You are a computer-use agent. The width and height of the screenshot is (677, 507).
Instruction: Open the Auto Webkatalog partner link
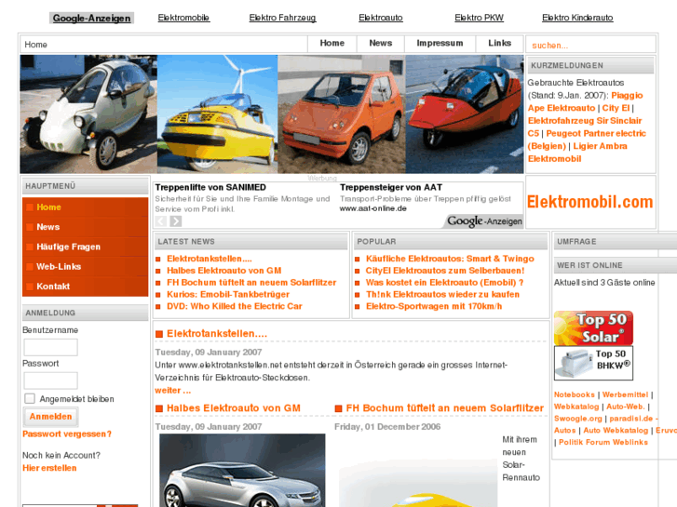pyautogui.click(x=616, y=431)
